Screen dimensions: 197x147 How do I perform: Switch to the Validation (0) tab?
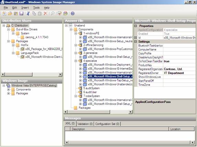85,124
